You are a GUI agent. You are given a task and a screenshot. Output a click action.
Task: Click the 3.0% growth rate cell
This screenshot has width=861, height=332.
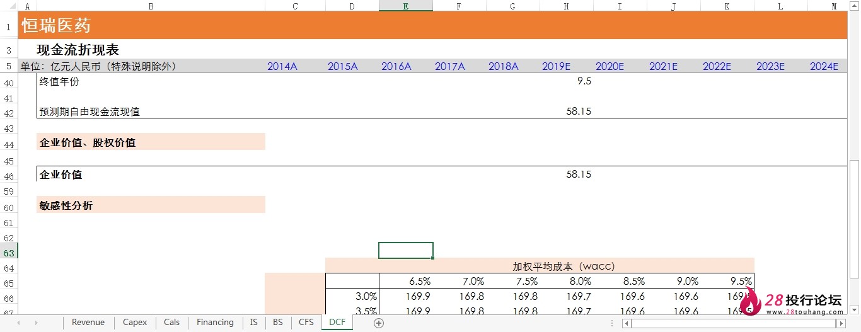[x=366, y=296]
